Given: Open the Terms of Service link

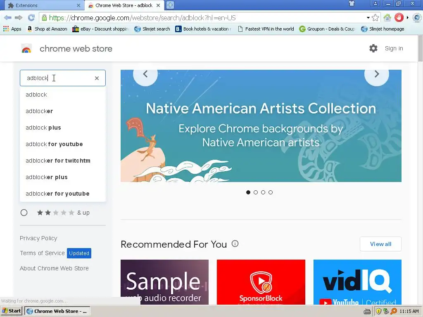Looking at the screenshot, I should (43, 253).
